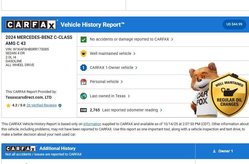Select the Owner 1 column header
This screenshot has width=249, height=164.
223,151
